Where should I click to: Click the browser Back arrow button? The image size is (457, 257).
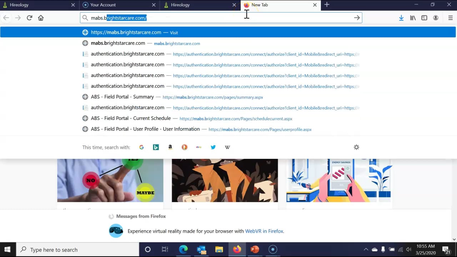6,18
